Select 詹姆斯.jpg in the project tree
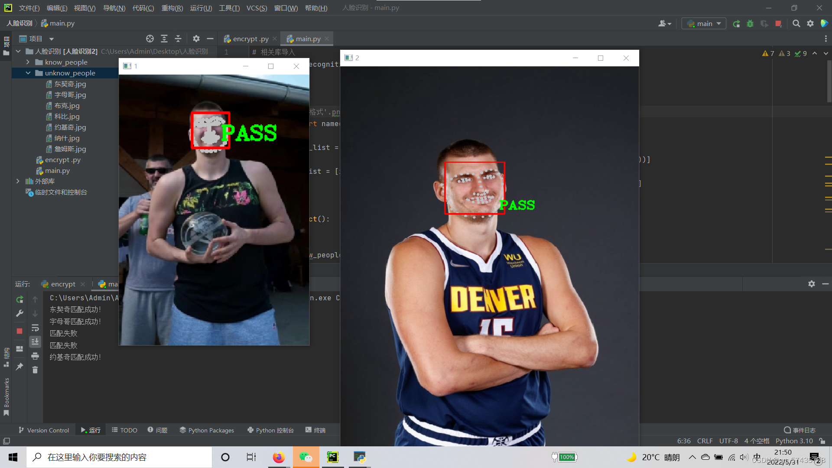 [x=66, y=149]
